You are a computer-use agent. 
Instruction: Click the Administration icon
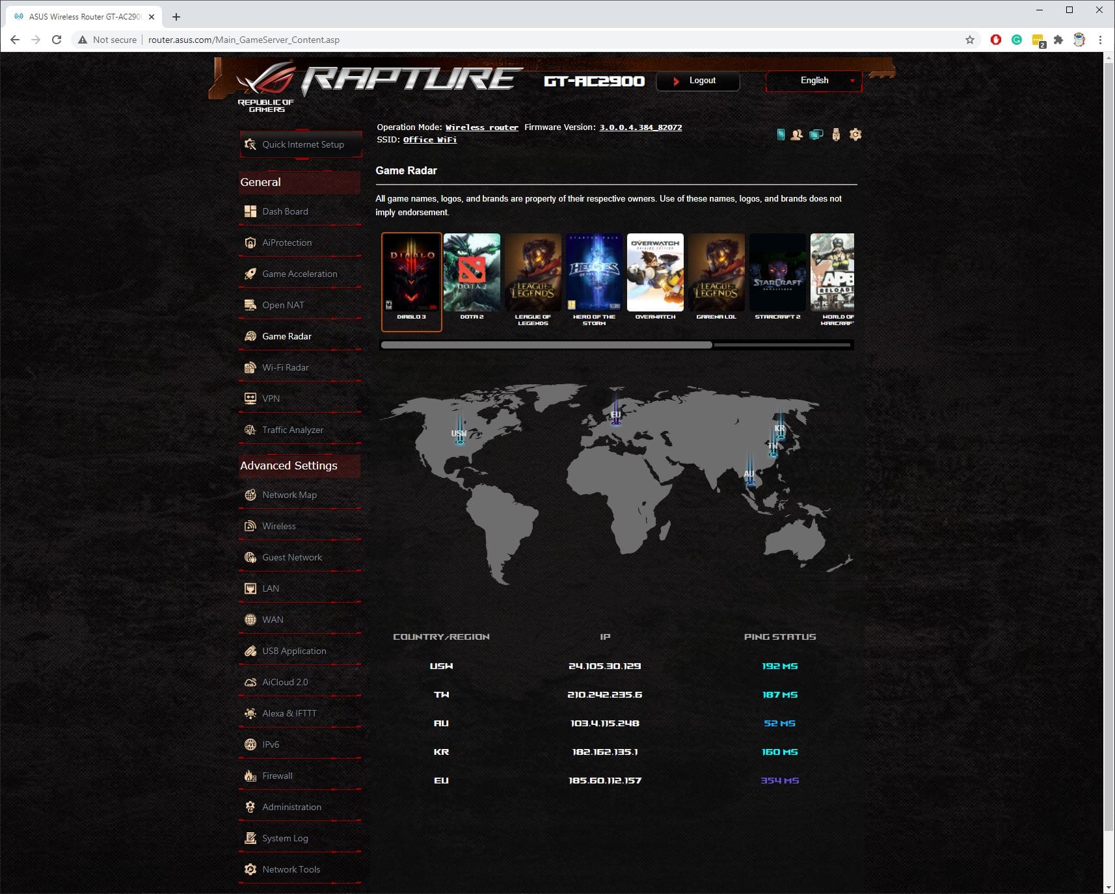pos(250,807)
